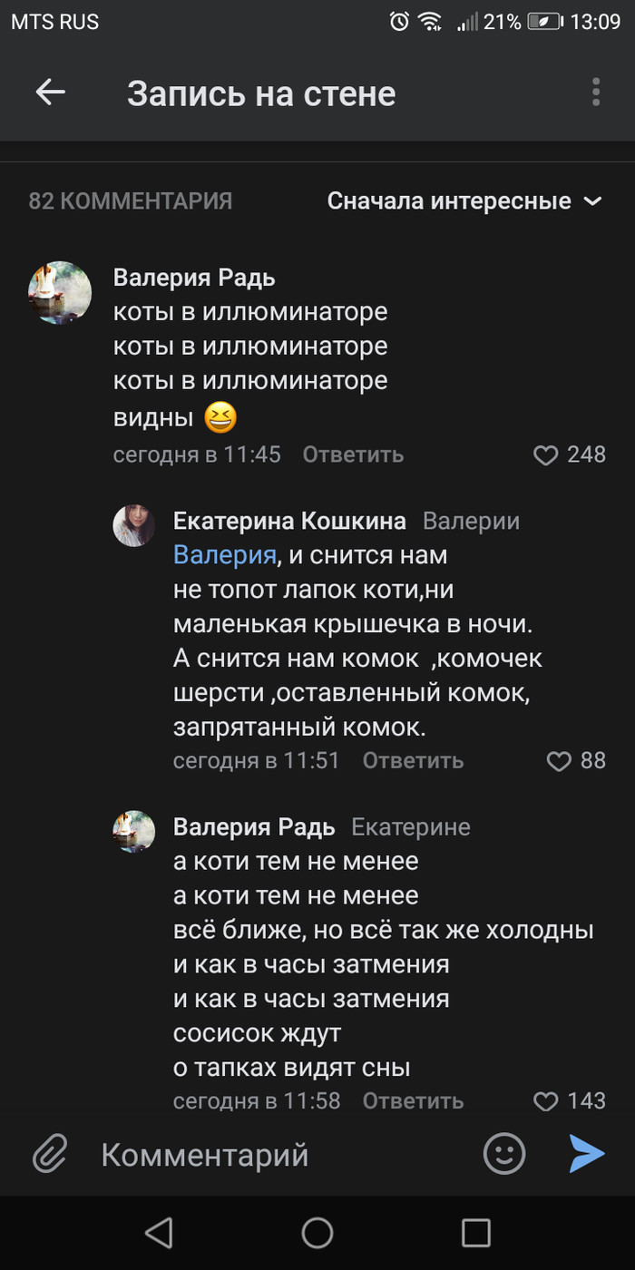Open Екатерина Кошкина's profile by name
This screenshot has height=1270, width=635.
[289, 521]
